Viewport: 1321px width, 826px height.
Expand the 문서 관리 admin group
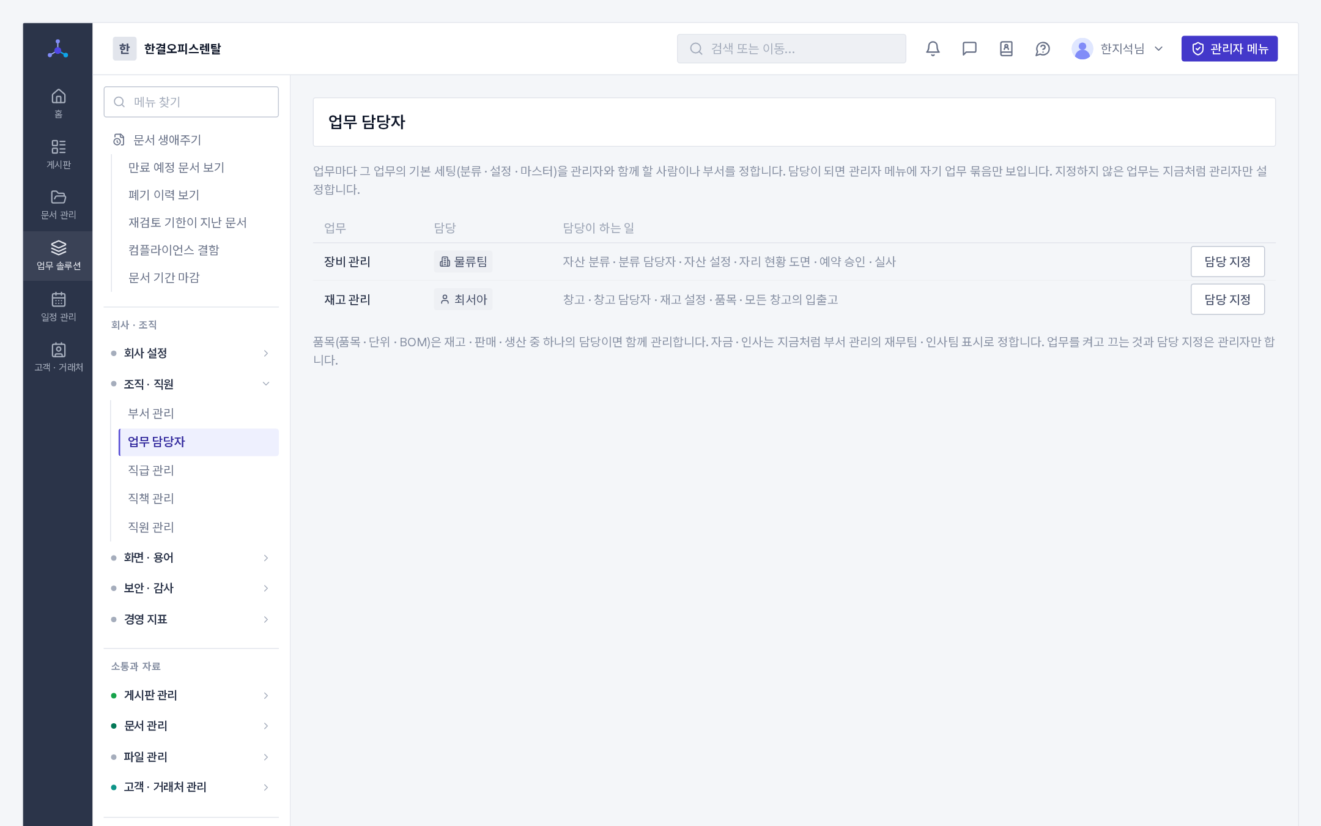[191, 726]
